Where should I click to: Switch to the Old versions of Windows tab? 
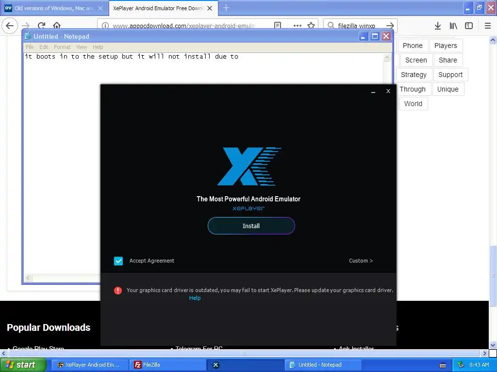pos(53,8)
